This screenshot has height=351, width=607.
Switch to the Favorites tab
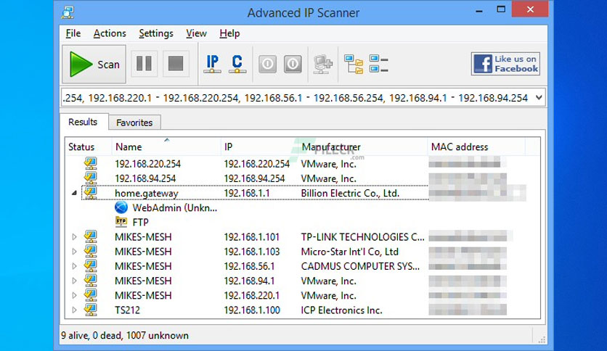click(134, 123)
